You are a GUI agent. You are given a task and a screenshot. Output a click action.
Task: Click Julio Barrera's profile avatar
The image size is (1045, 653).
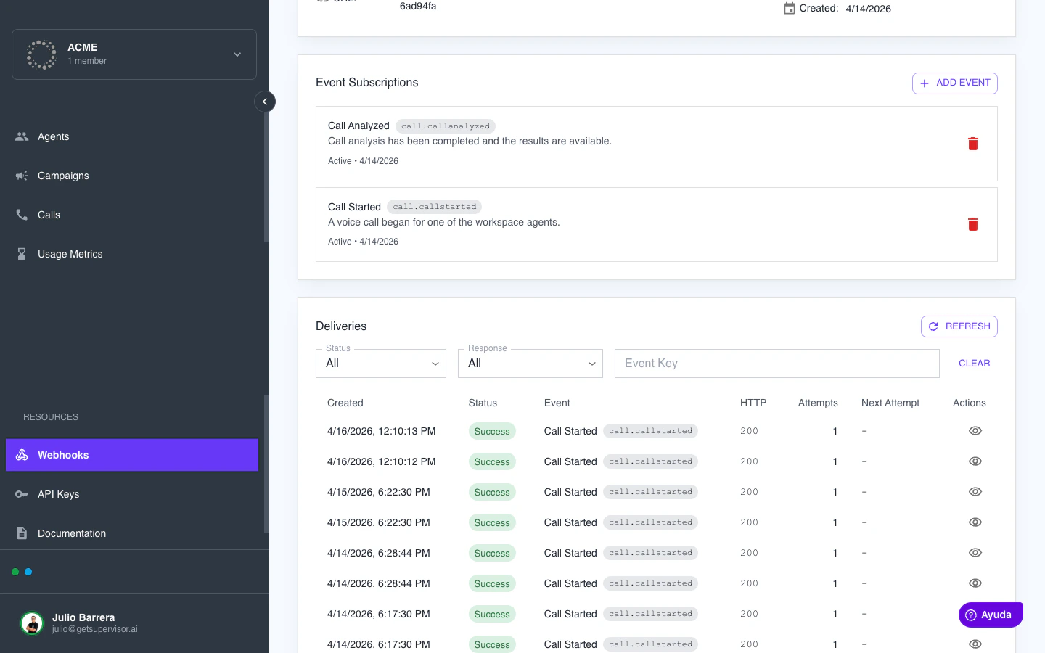coord(32,623)
